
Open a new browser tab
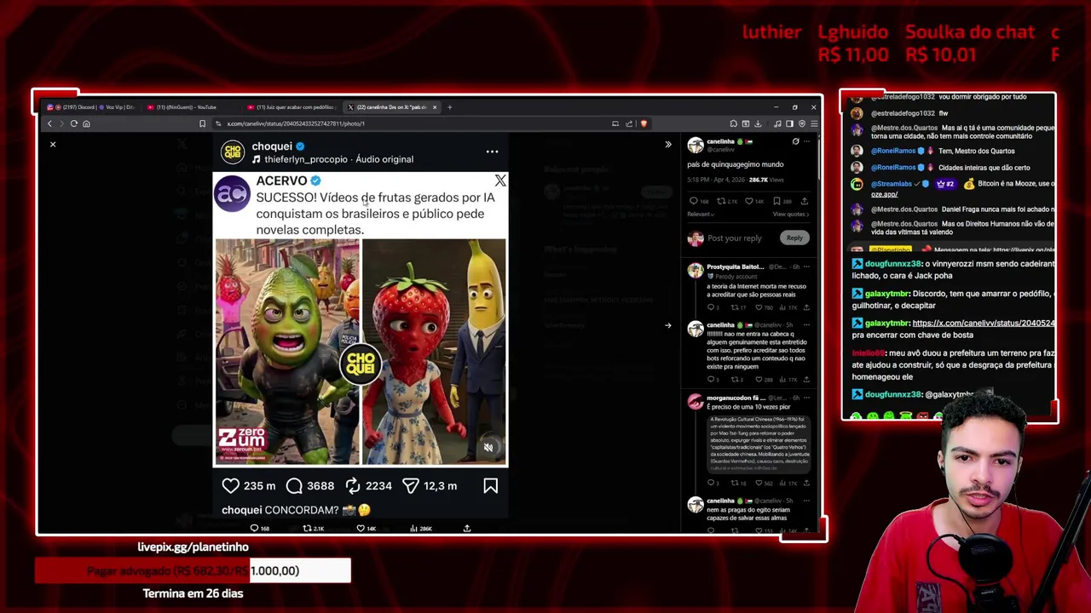click(450, 107)
